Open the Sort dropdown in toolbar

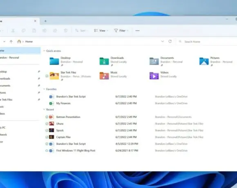81,31
